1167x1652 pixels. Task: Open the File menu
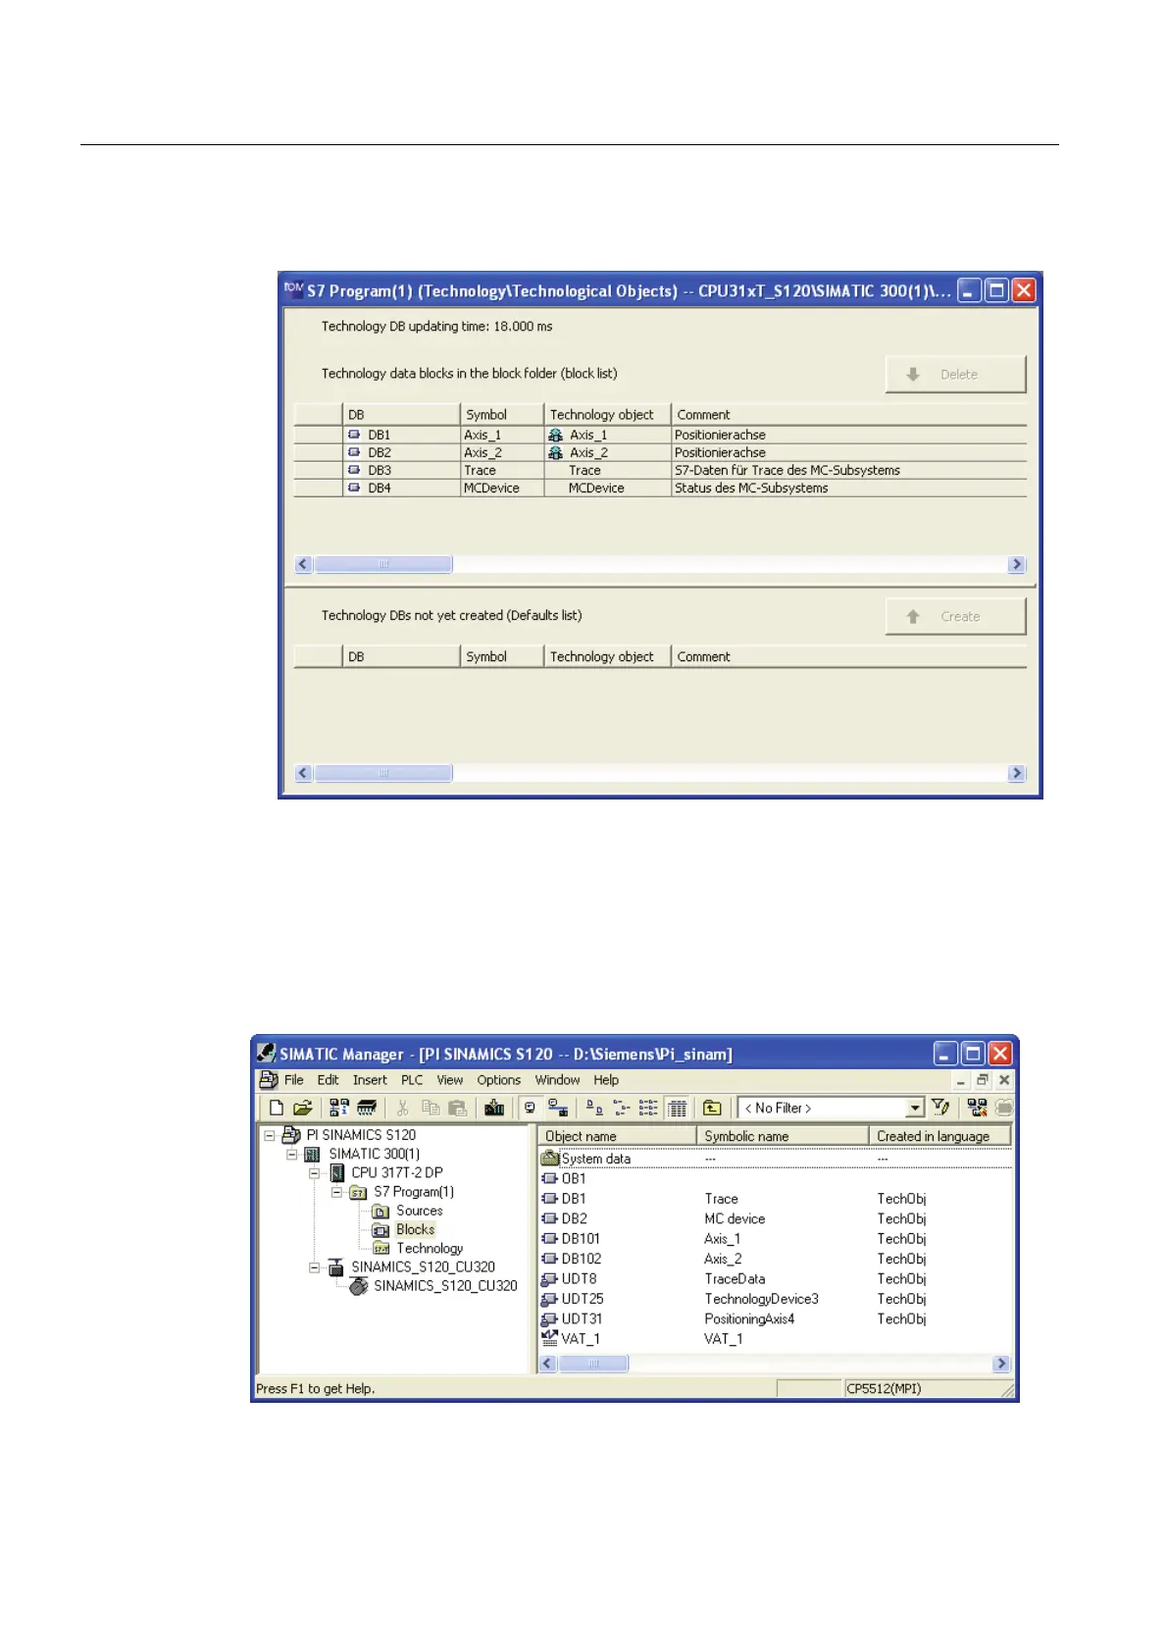(x=294, y=1080)
